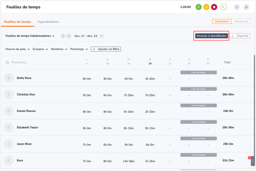256x171 pixels.
Task: Click the Envoyer à QuickBooks button
Action: (211, 36)
